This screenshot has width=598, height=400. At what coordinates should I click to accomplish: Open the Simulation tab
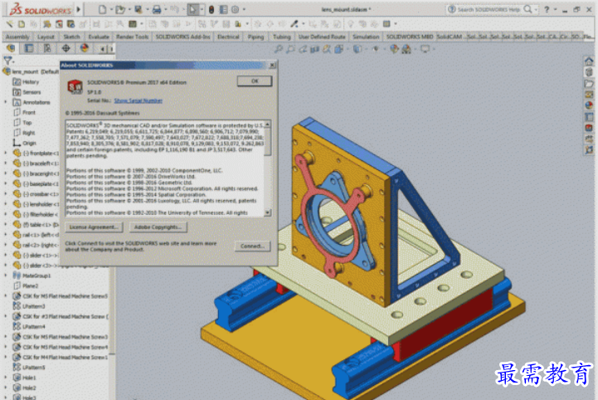[x=366, y=37]
